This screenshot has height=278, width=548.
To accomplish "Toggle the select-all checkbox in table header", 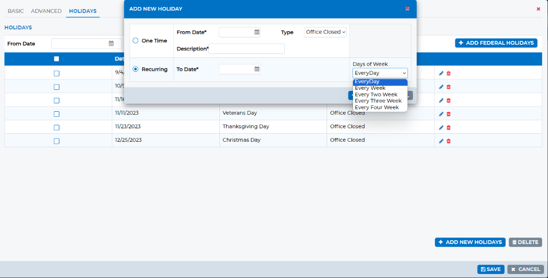I will click(x=56, y=59).
